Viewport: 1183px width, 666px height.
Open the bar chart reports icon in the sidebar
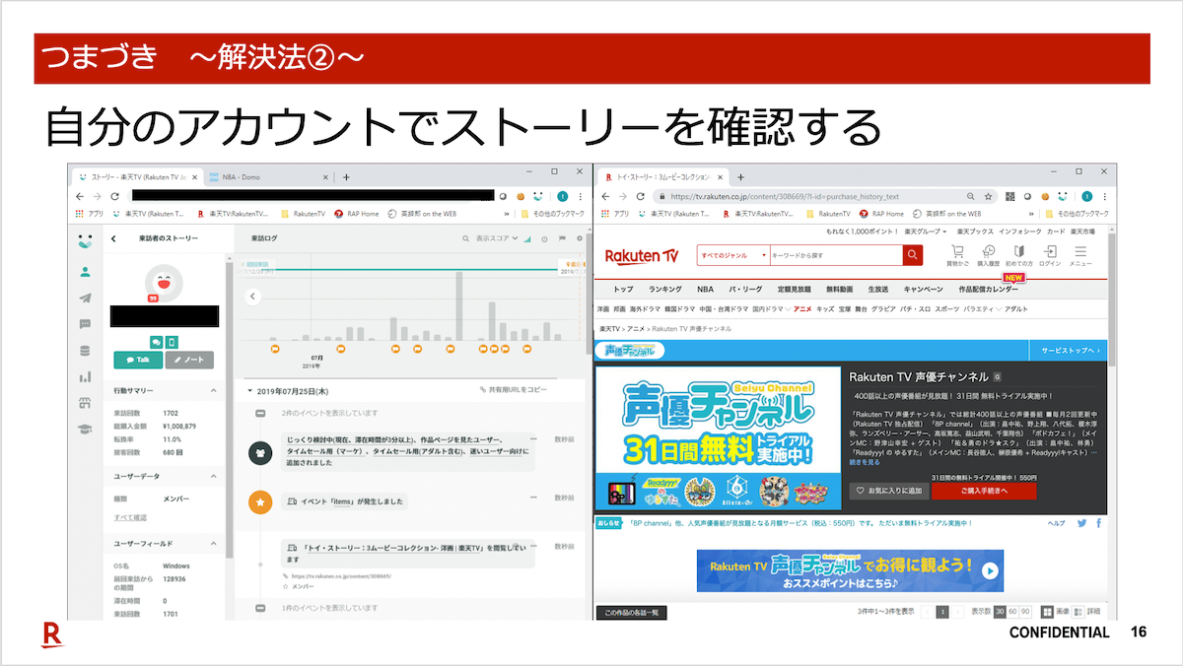tap(86, 376)
